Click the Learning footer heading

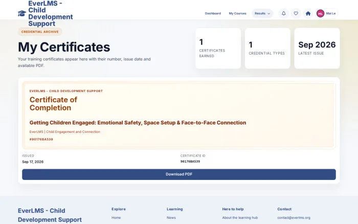point(175,209)
